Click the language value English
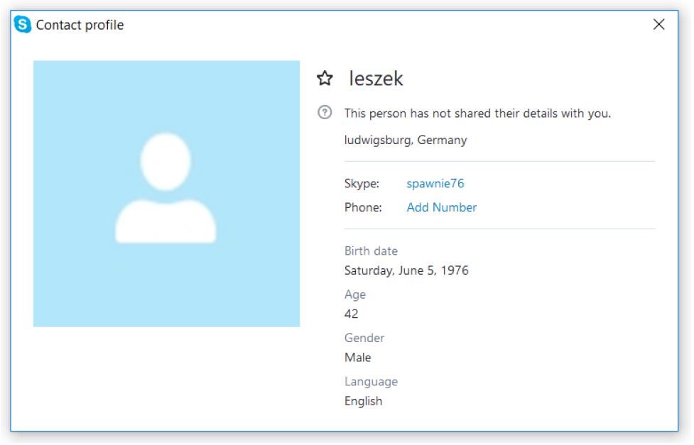The height and width of the screenshot is (445, 694). tap(363, 401)
